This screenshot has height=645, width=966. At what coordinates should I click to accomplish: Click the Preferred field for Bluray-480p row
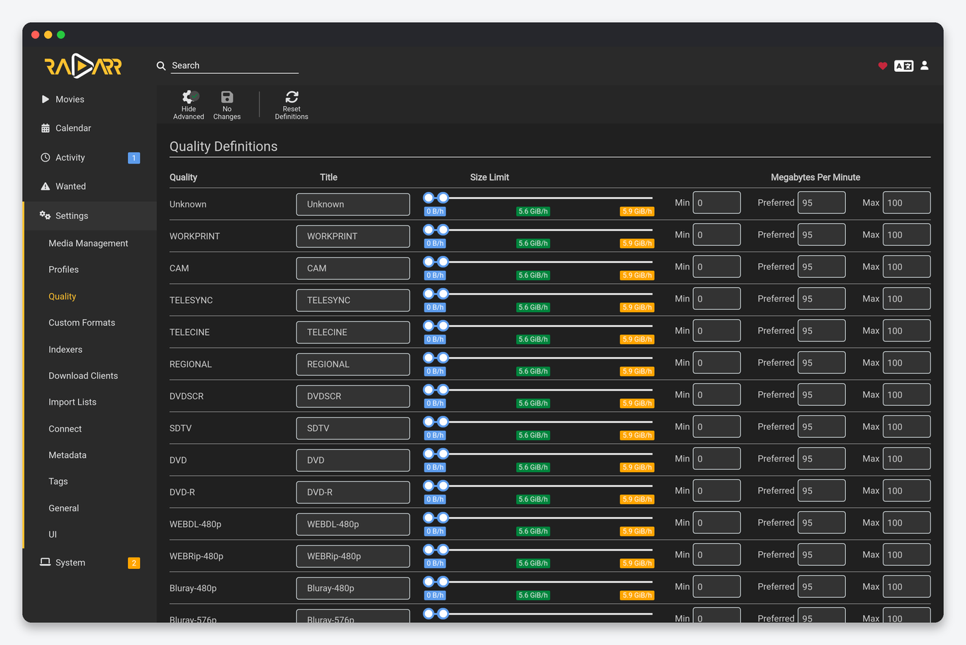coord(822,587)
